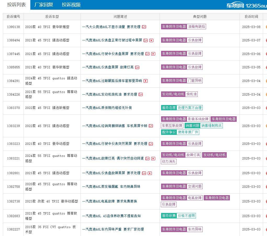Image resolution: width=267 pixels, height=236 pixels.
Task: Open the 蒸发箱漏氟 车内刺鼻异味 complaint link
Action: 111,187
